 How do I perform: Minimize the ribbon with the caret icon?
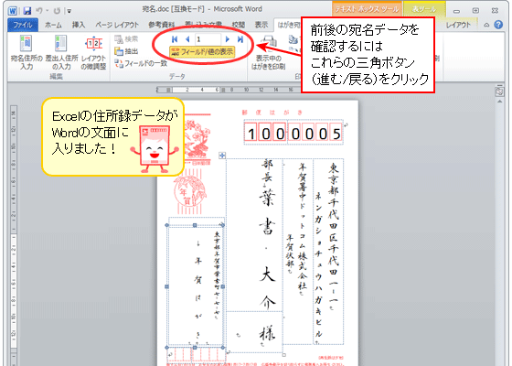point(486,25)
